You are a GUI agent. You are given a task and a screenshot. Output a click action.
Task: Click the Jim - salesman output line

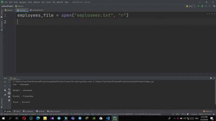(21, 84)
